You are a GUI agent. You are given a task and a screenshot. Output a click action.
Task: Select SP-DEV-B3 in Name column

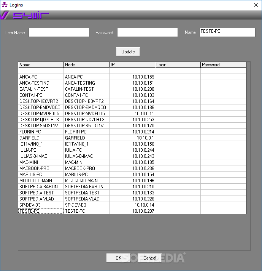41,205
